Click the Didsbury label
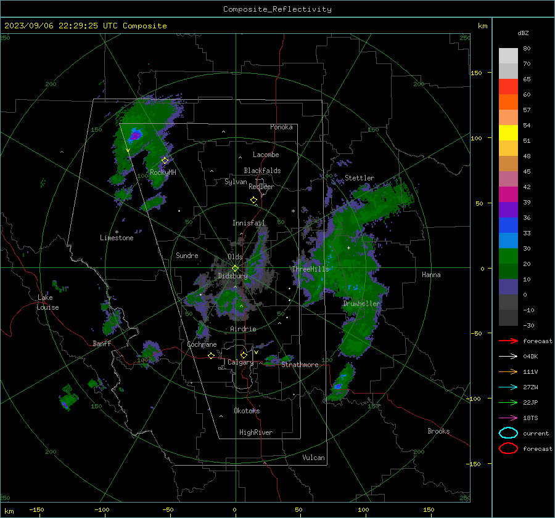 tap(232, 276)
